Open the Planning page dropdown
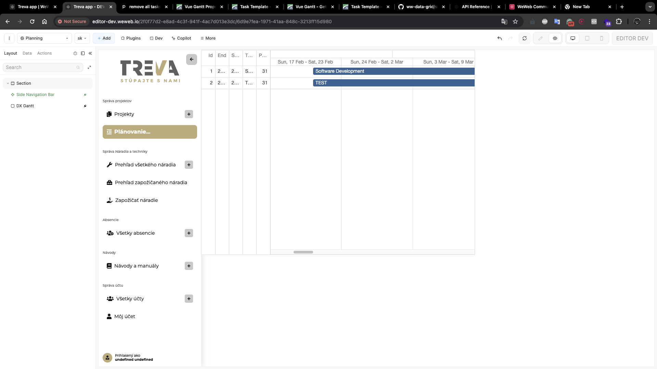 pos(44,38)
